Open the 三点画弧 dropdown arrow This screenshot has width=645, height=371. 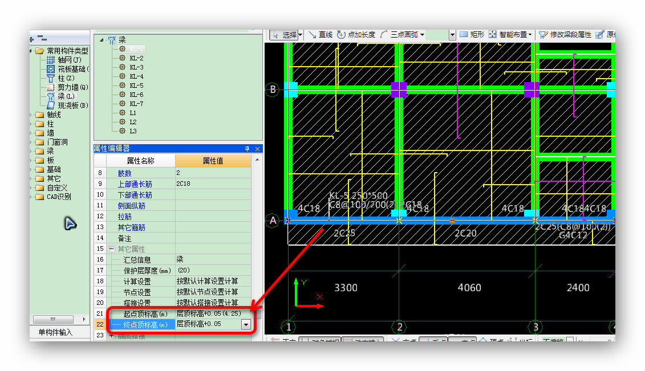coord(422,35)
